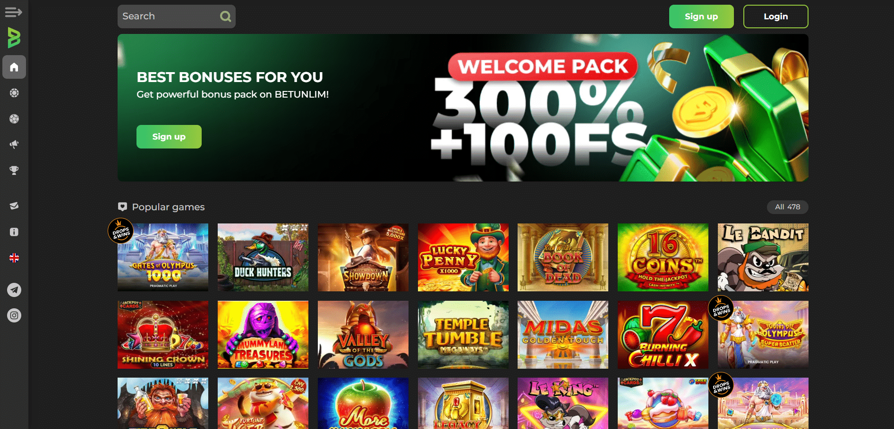Open the Telegram link icon
The height and width of the screenshot is (429, 894).
(x=14, y=289)
